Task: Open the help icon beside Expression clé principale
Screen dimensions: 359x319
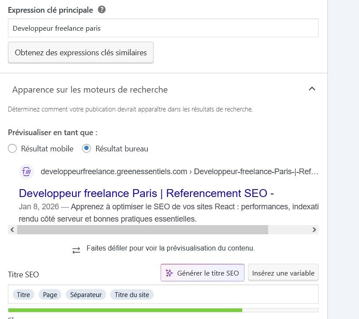Action: (x=101, y=10)
